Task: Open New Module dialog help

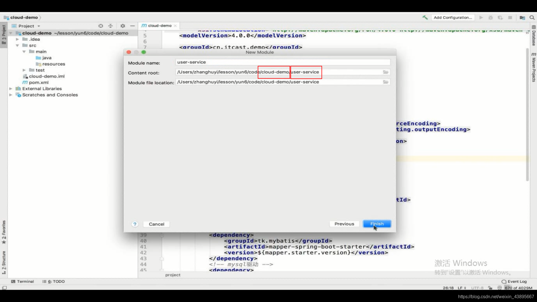Action: 135,224
